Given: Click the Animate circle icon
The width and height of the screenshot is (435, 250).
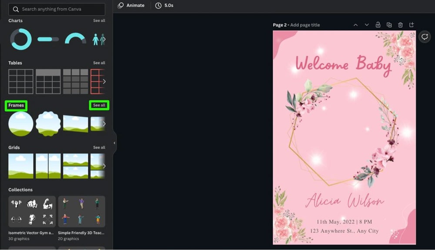Looking at the screenshot, I should click(120, 6).
